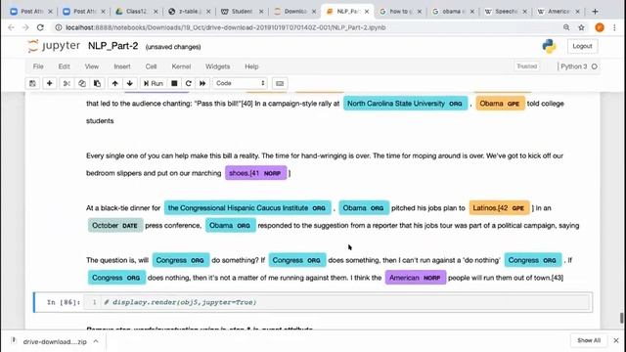
Task: Click Show All downloads
Action: click(589, 340)
